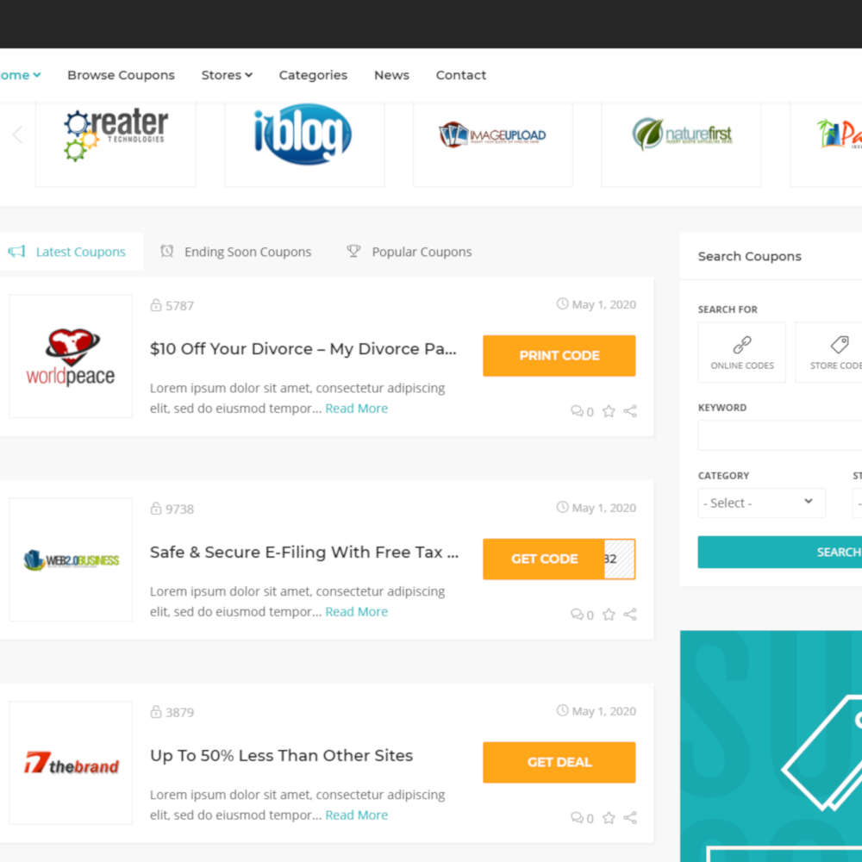The height and width of the screenshot is (862, 862).
Task: Share the Safe & Secure E-Filing coupon
Action: pyautogui.click(x=630, y=615)
